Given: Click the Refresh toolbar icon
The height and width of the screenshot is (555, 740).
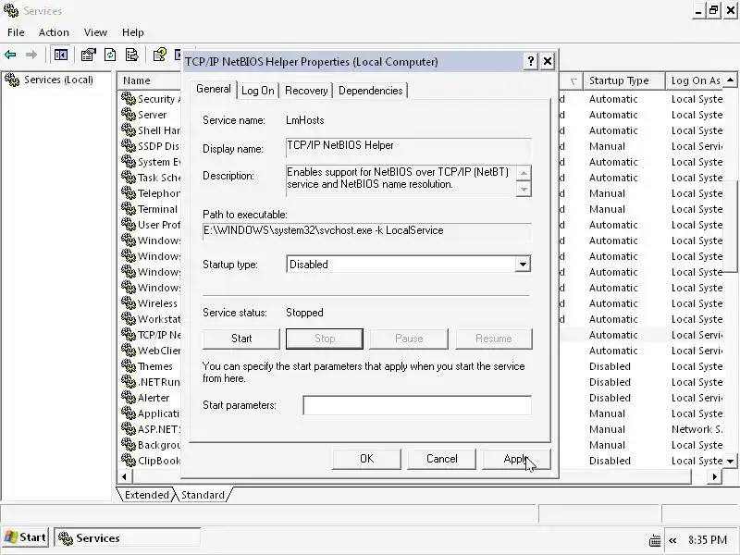Looking at the screenshot, I should click(110, 55).
